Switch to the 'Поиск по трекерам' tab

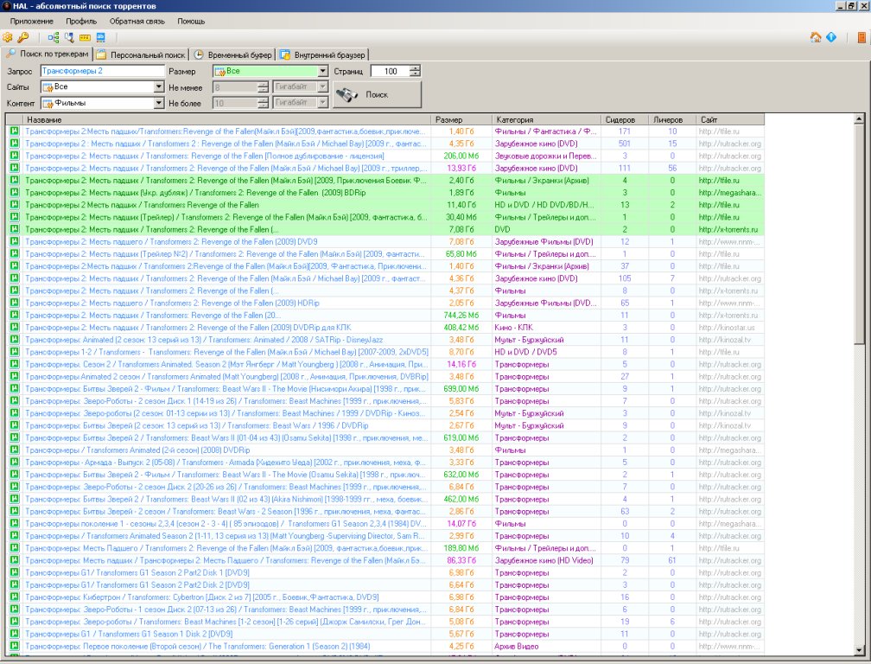[x=48, y=54]
